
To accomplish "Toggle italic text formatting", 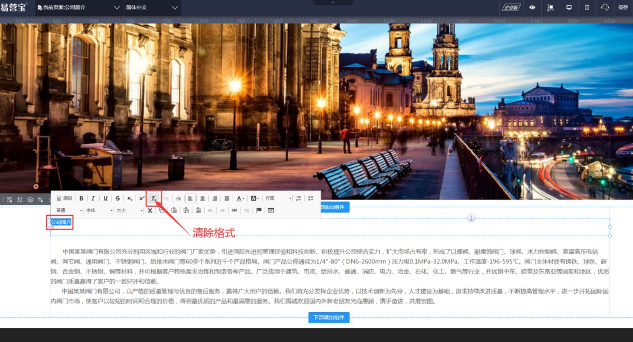I will click(93, 198).
